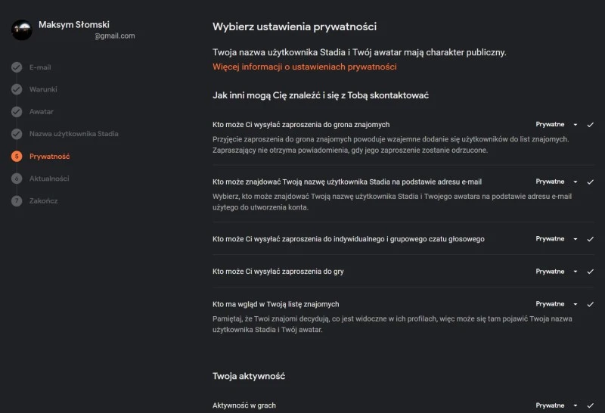Click checkmark beside Aktywność w grach setting
This screenshot has width=605, height=413.
coord(590,405)
